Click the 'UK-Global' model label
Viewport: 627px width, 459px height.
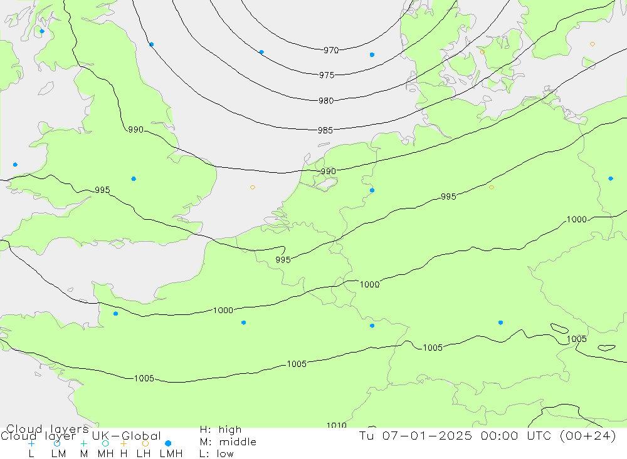tap(127, 436)
